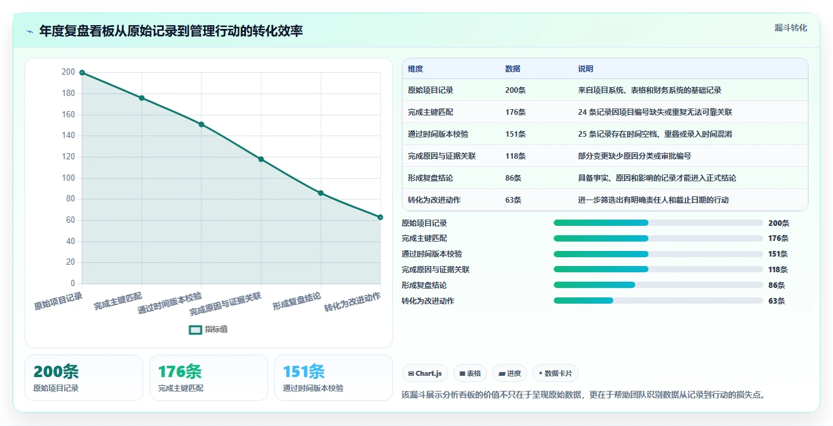Viewport: 833px width, 426px height.
Task: Click the 200条 value beside the progress bar
Action: click(779, 223)
